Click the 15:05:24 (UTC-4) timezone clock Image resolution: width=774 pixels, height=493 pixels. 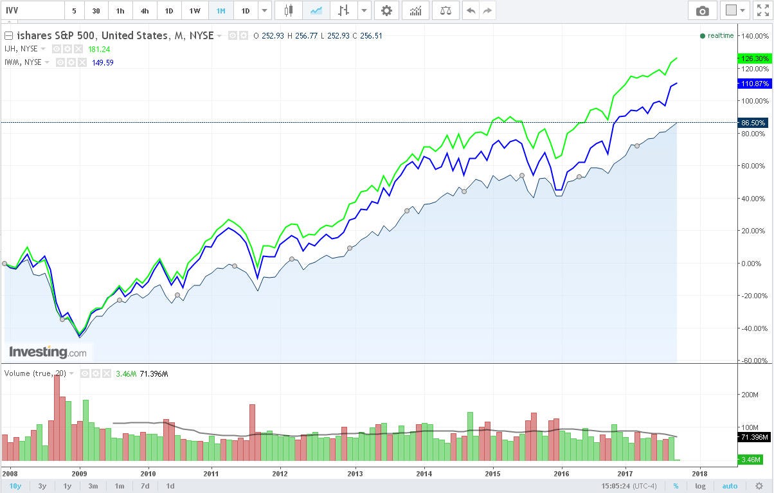628,486
